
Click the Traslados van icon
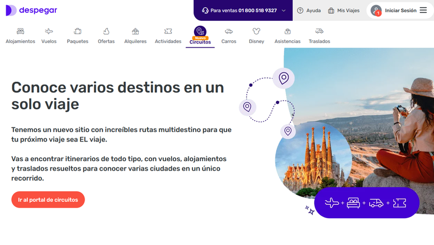point(319,31)
